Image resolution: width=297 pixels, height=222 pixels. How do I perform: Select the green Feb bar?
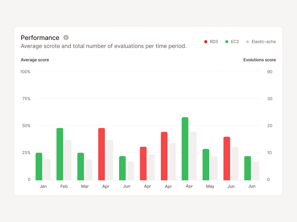[x=60, y=154]
